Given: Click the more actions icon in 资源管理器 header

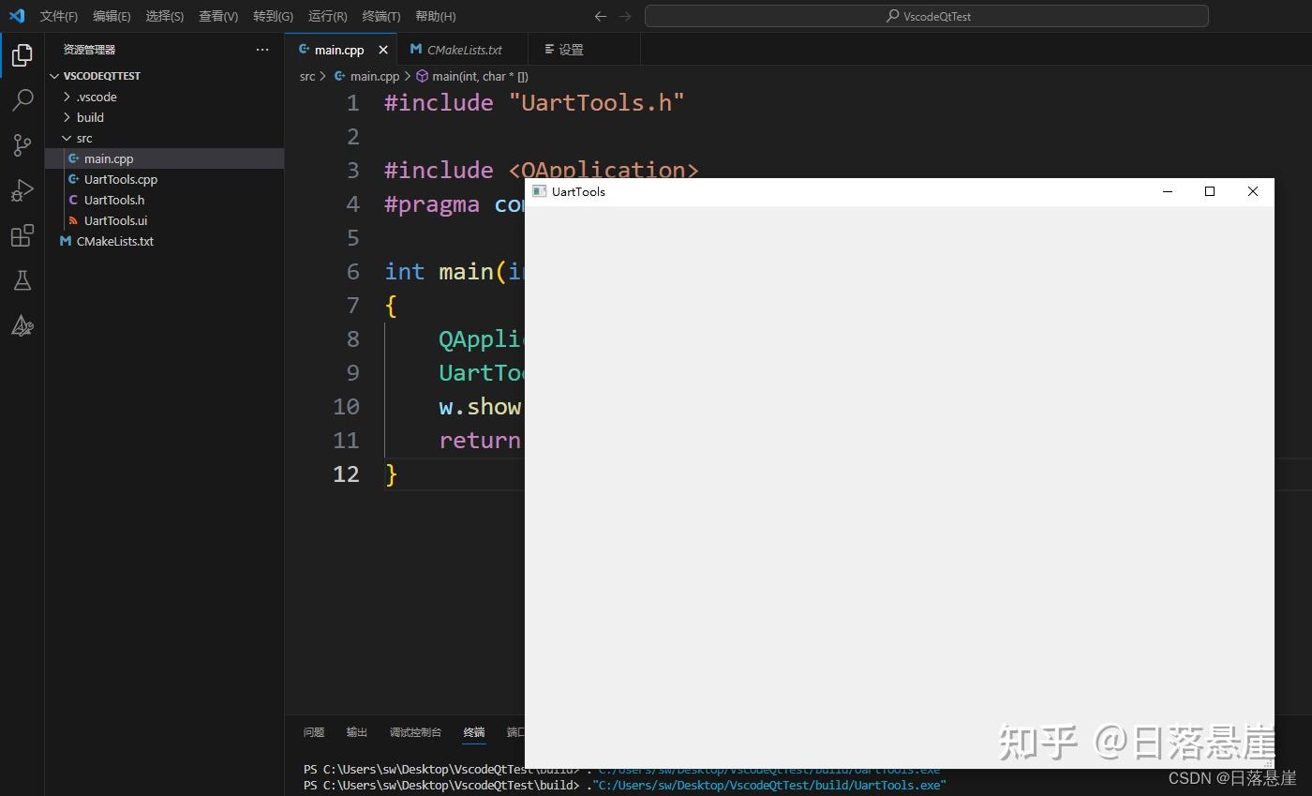Looking at the screenshot, I should pyautogui.click(x=261, y=50).
